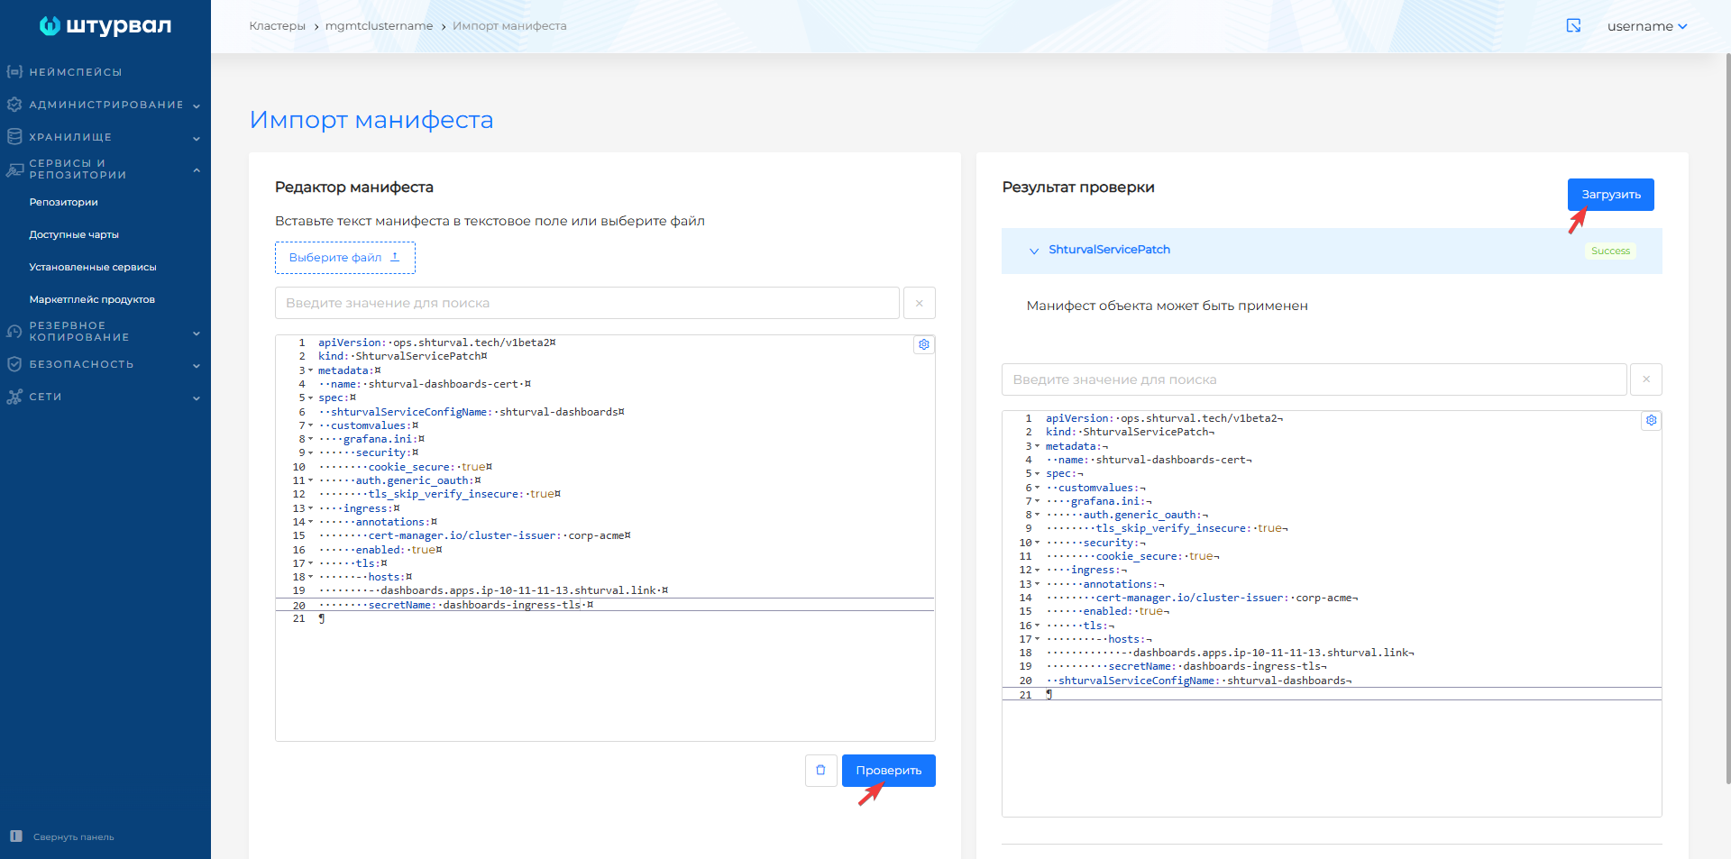This screenshot has width=1731, height=859.
Task: Open Маркетплейс продуктов menu item
Action: tap(92, 299)
